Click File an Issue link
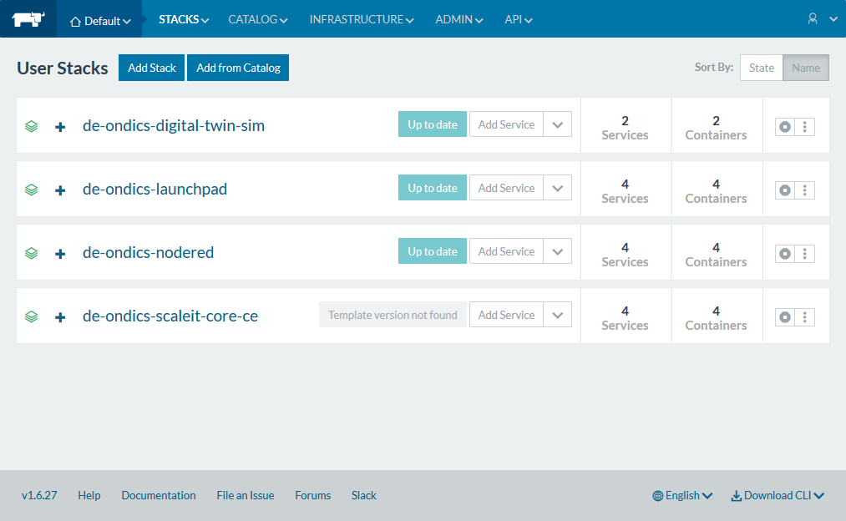The image size is (846, 521). point(245,495)
